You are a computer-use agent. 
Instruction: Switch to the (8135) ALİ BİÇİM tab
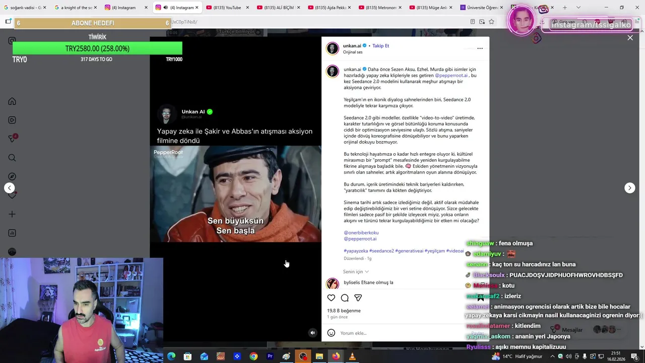pos(278,8)
